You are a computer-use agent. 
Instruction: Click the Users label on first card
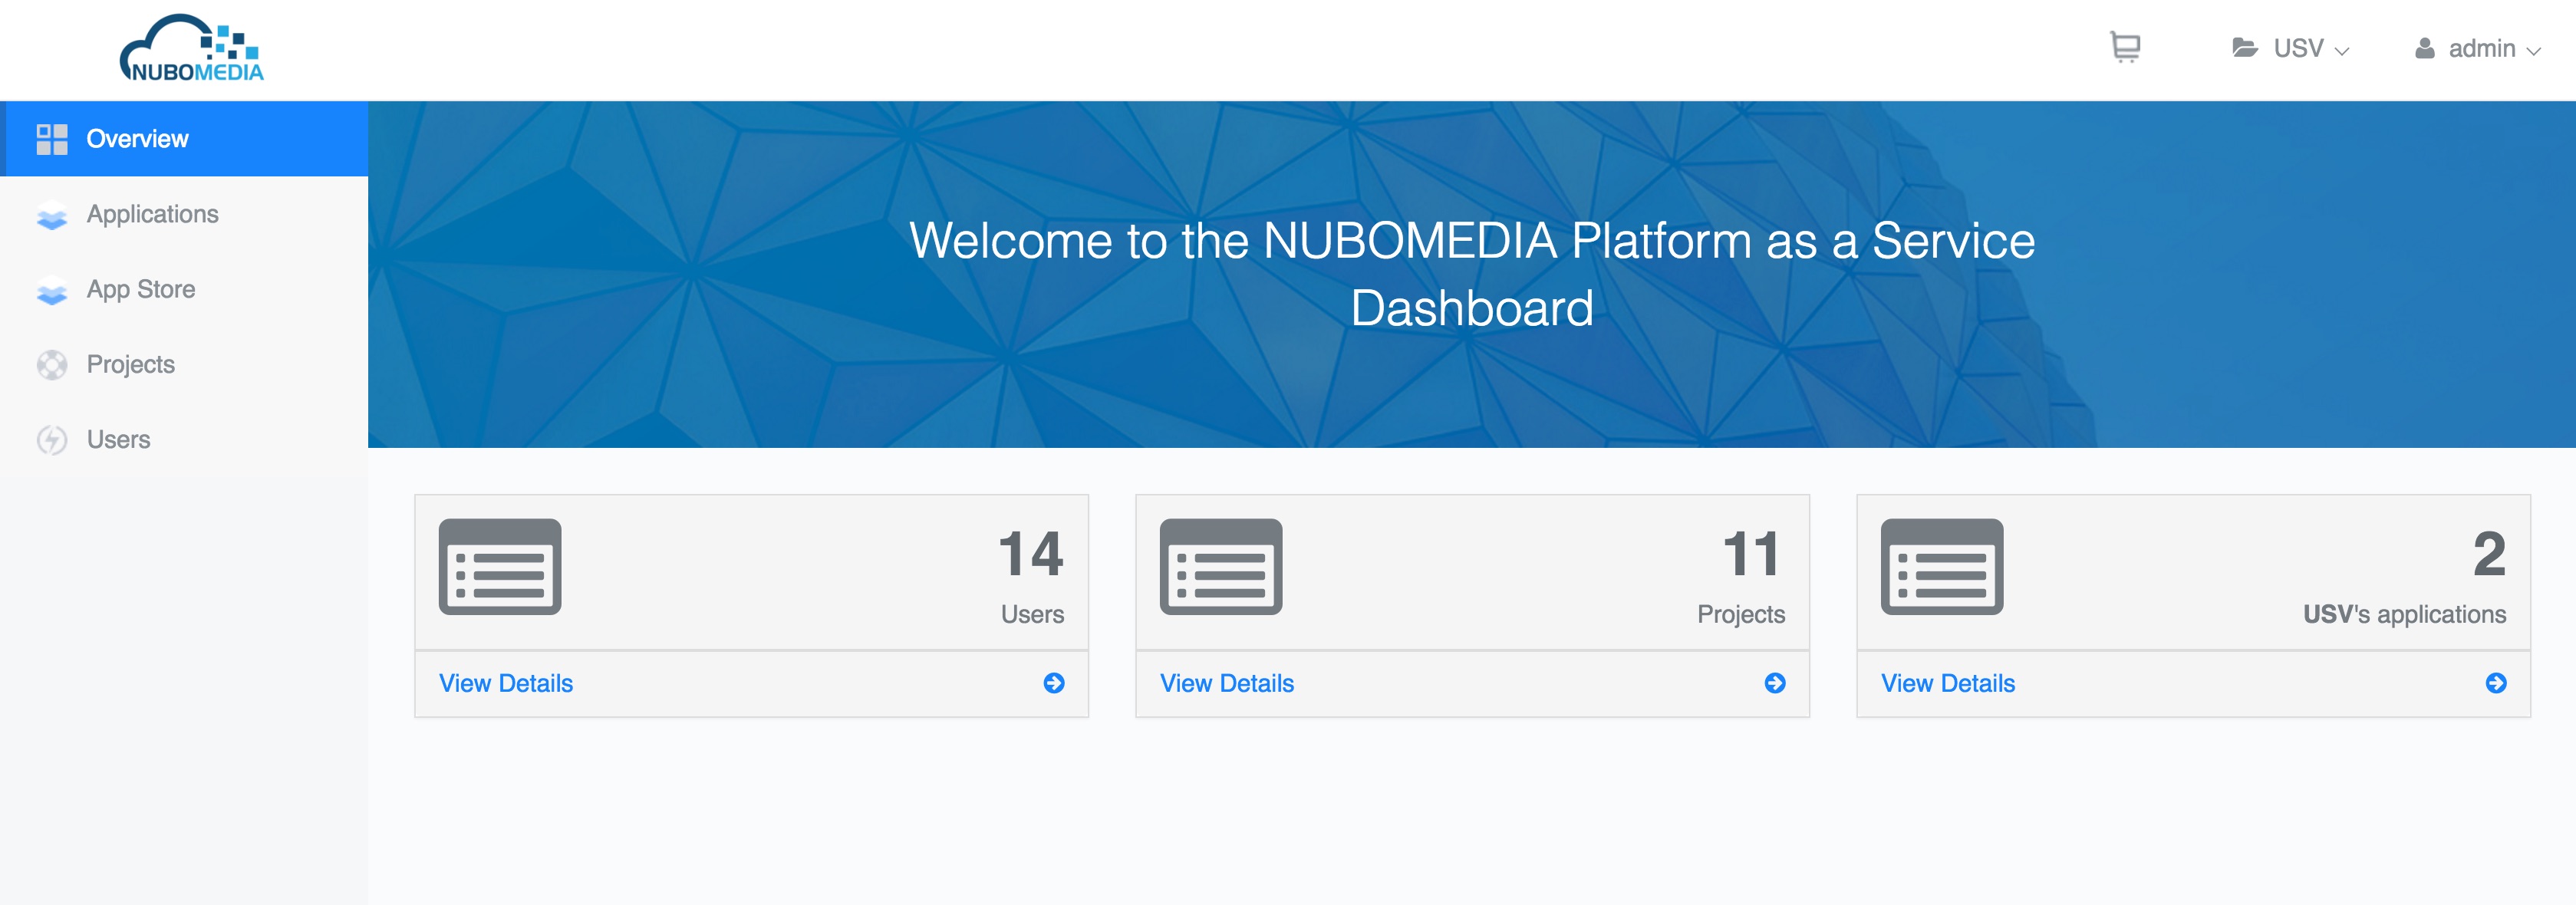click(x=1032, y=614)
